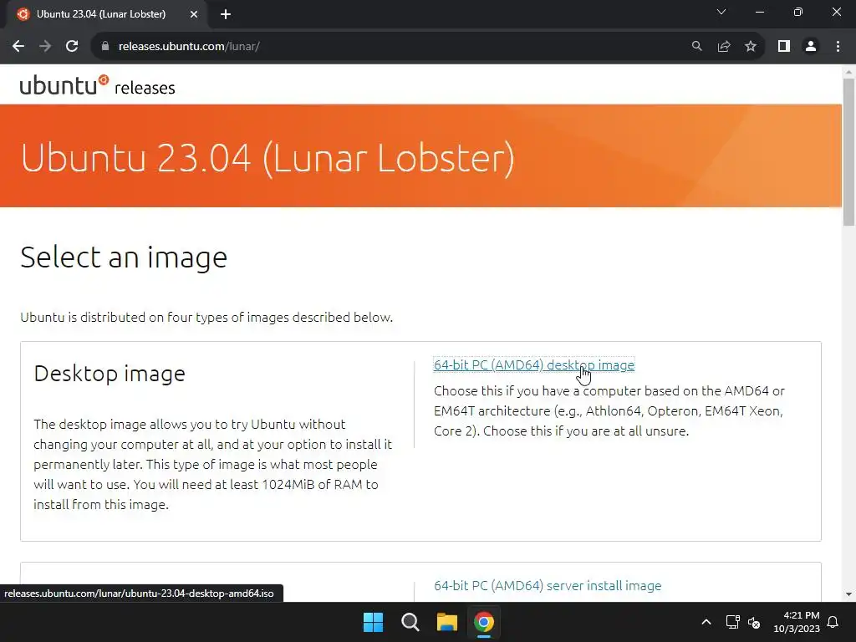Click the ubuntu releases logo
The width and height of the screenshot is (856, 642).
[97, 86]
